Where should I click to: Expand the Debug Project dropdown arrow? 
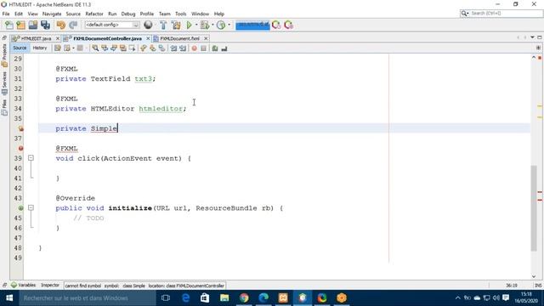point(212,25)
